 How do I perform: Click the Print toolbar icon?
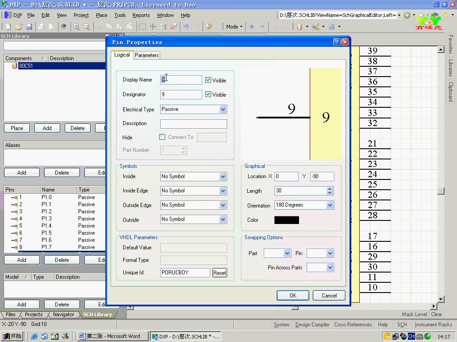click(x=41, y=27)
